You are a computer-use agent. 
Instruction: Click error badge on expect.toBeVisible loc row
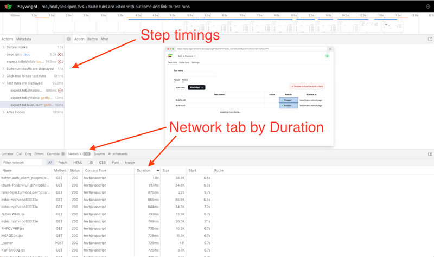pyautogui.click(x=60, y=62)
